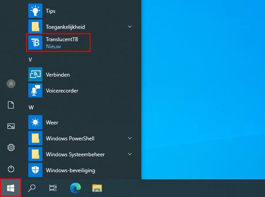Select the Tips label
Screen dimensions: 265x197
tap(50, 11)
